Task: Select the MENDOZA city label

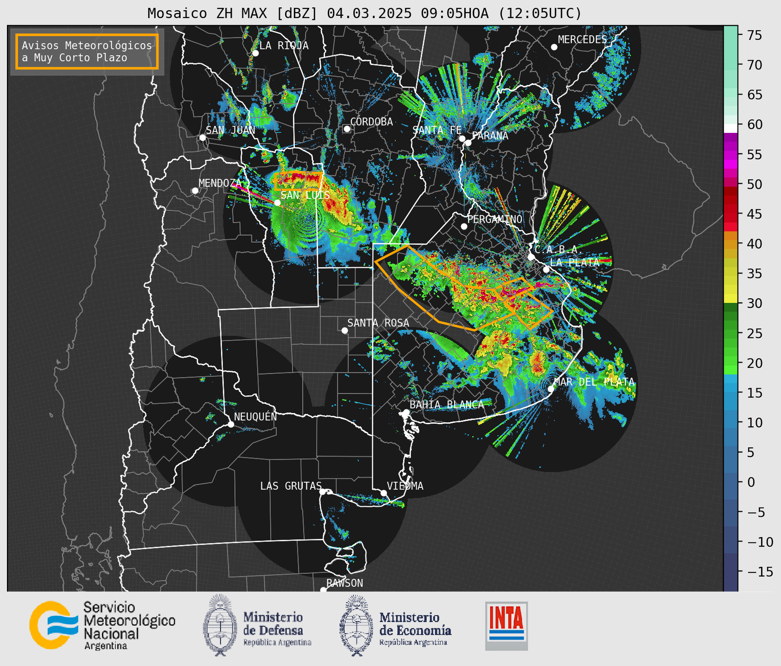Action: point(220,183)
